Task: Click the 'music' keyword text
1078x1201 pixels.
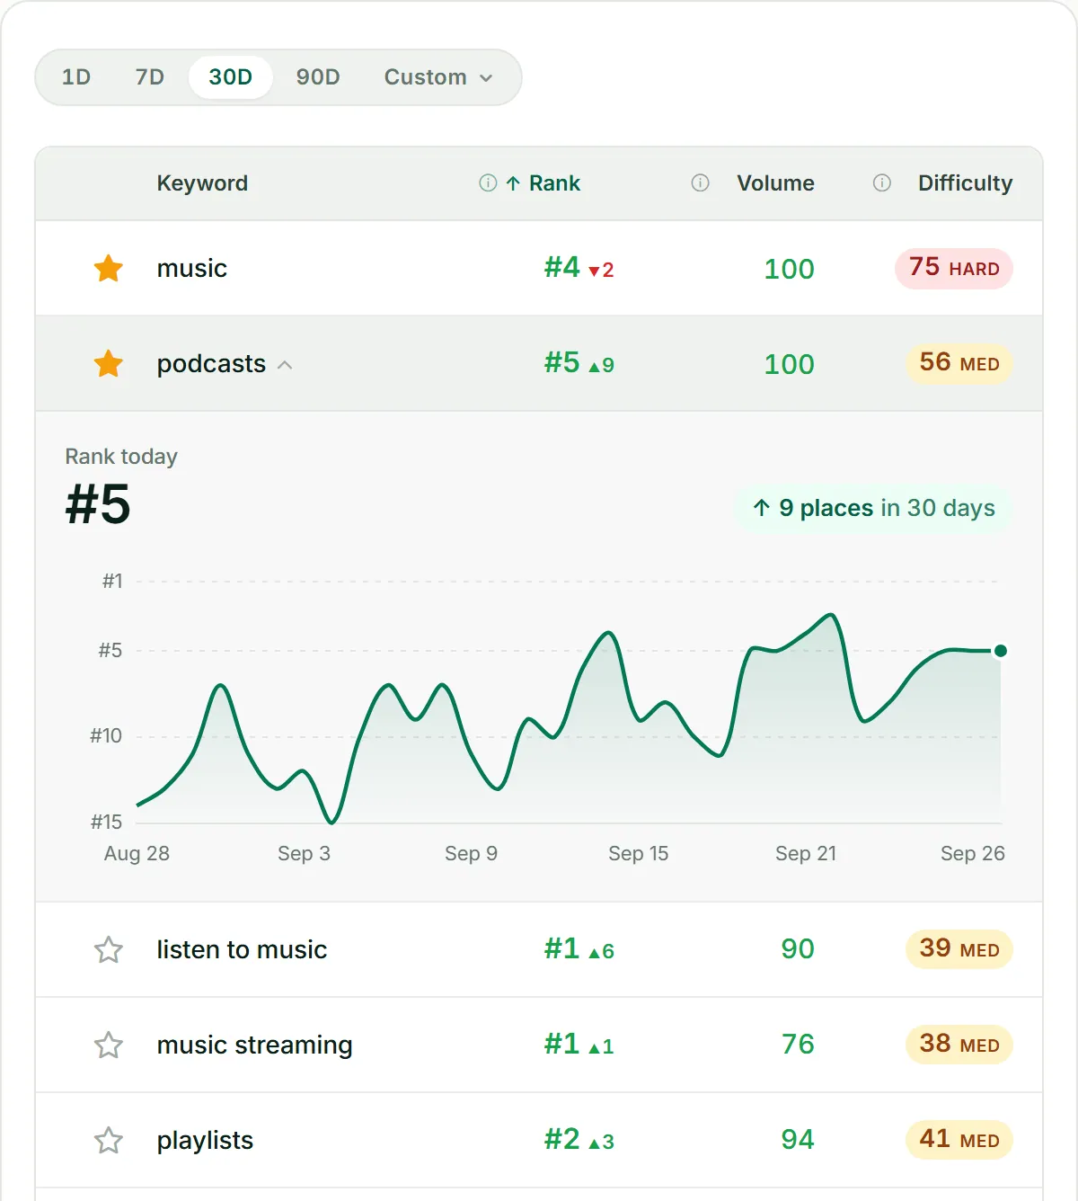Action: 191,268
